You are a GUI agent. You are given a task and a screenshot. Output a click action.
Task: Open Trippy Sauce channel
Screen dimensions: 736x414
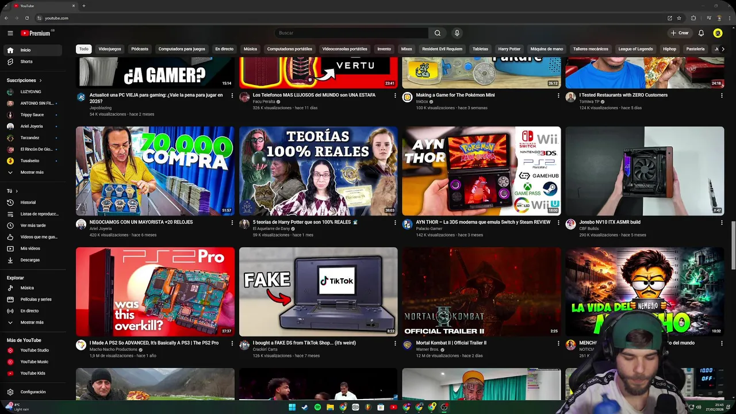pyautogui.click(x=33, y=115)
